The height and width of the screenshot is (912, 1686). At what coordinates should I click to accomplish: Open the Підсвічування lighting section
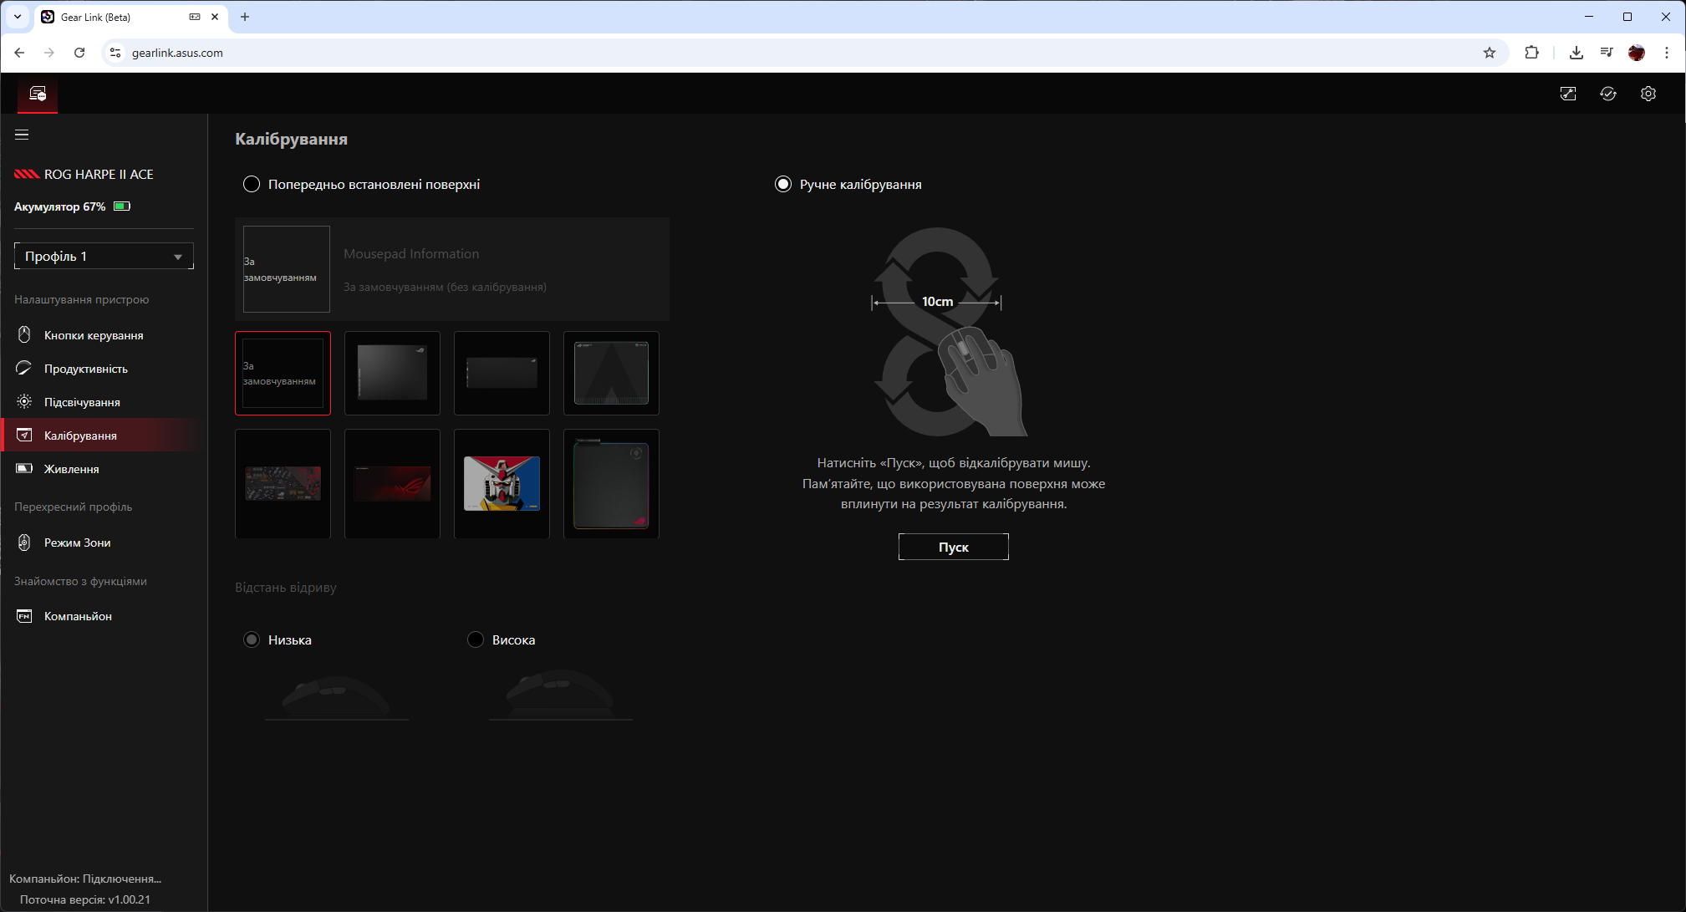coord(82,402)
